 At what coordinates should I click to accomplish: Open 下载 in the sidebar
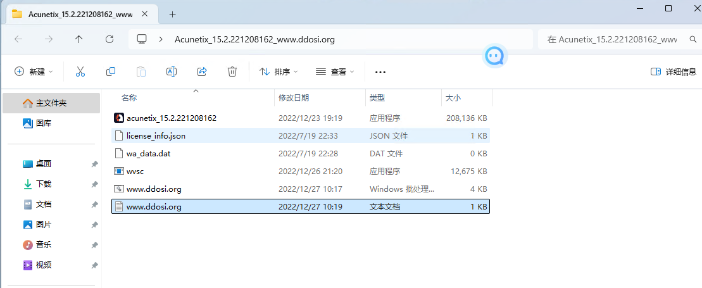click(x=44, y=184)
